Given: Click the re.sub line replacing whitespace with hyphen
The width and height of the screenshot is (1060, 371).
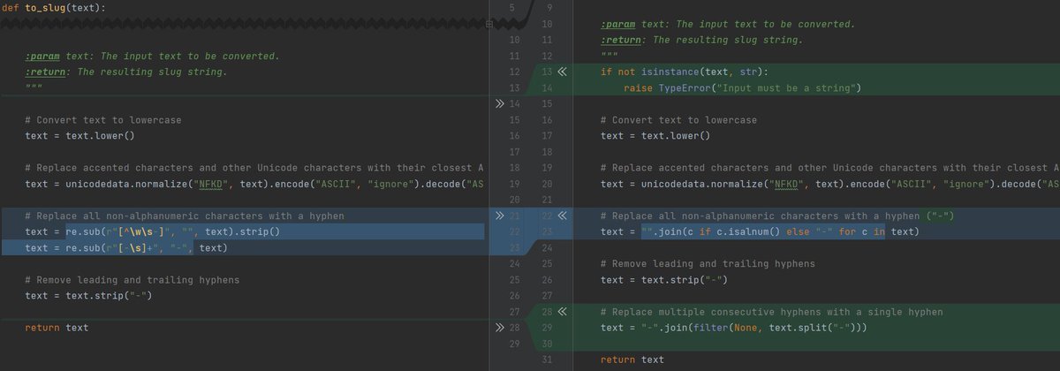Looking at the screenshot, I should pos(127,247).
